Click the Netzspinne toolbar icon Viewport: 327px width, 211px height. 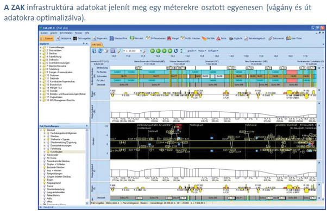pos(58,39)
